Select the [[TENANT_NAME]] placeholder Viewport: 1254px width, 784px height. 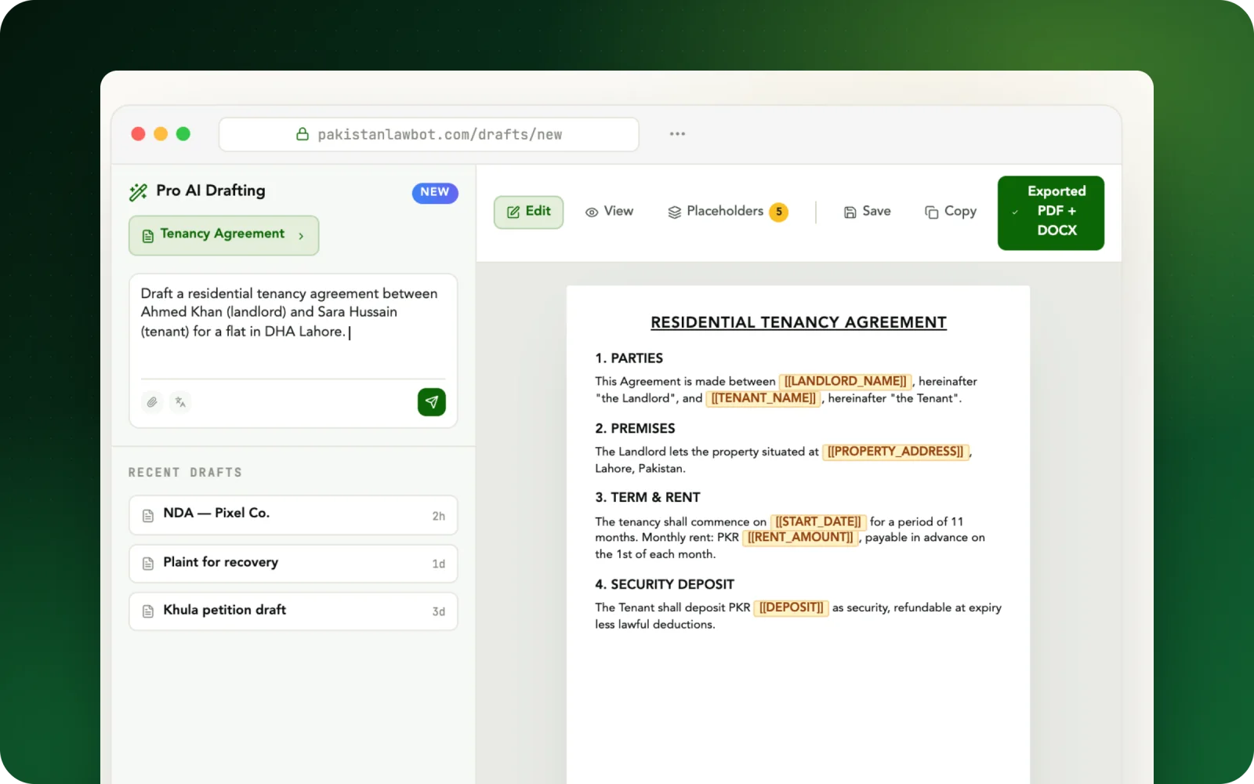pos(763,398)
